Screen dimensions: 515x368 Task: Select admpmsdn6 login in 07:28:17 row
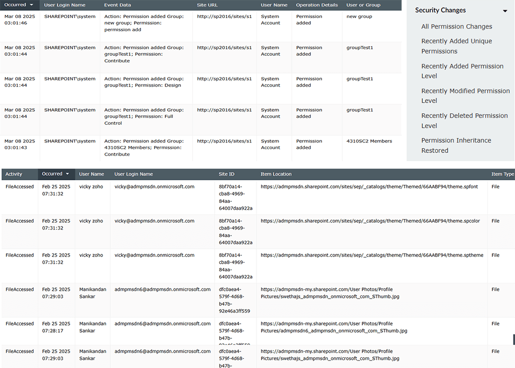[x=162, y=324]
